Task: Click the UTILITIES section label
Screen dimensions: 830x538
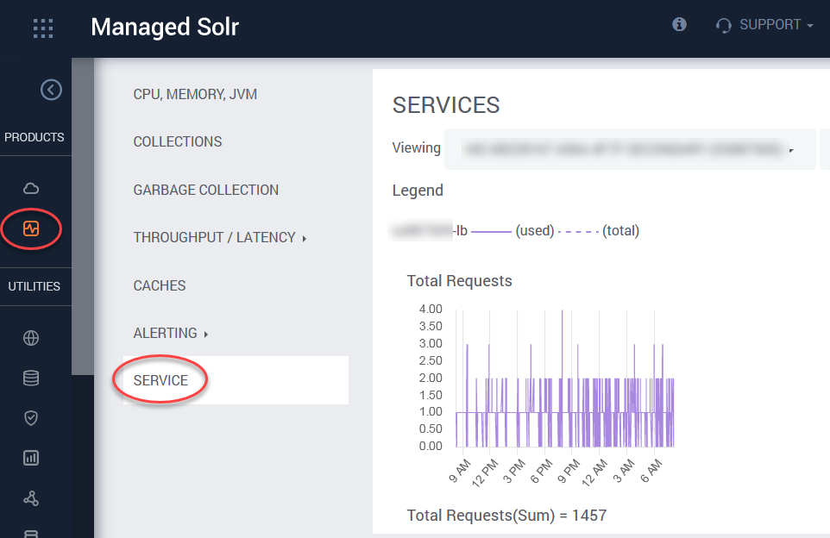Action: 35,286
